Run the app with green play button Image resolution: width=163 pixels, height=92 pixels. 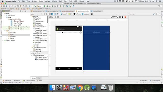coord(45,6)
